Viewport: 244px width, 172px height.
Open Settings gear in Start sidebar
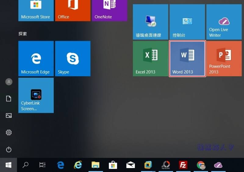coord(9,132)
